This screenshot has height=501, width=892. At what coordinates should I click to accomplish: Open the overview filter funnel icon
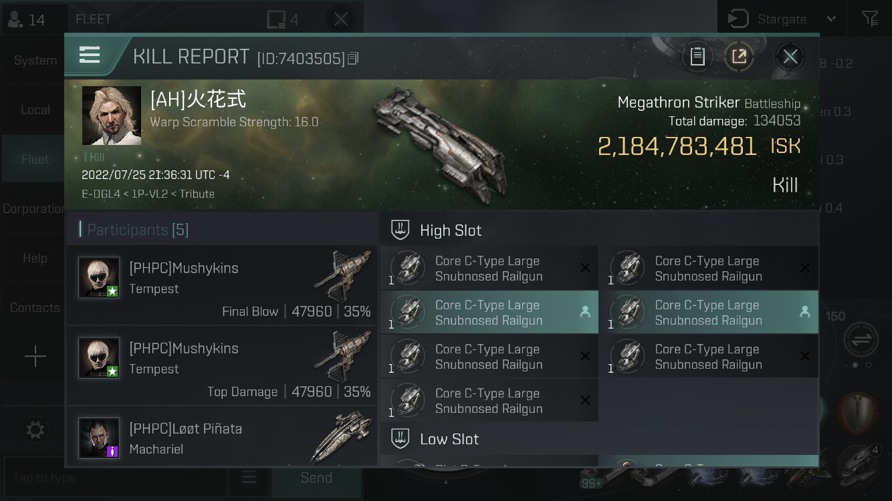pos(870,19)
